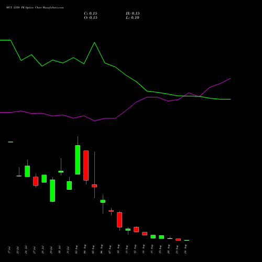
Task: Click the "05 Aug" date axis label
Action: [93, 249]
